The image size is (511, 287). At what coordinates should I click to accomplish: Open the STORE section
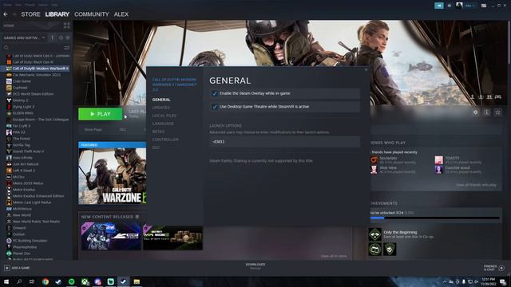click(30, 14)
